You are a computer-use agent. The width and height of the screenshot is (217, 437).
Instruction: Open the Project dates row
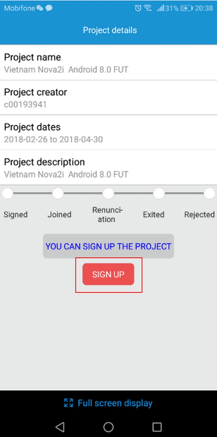click(x=108, y=132)
